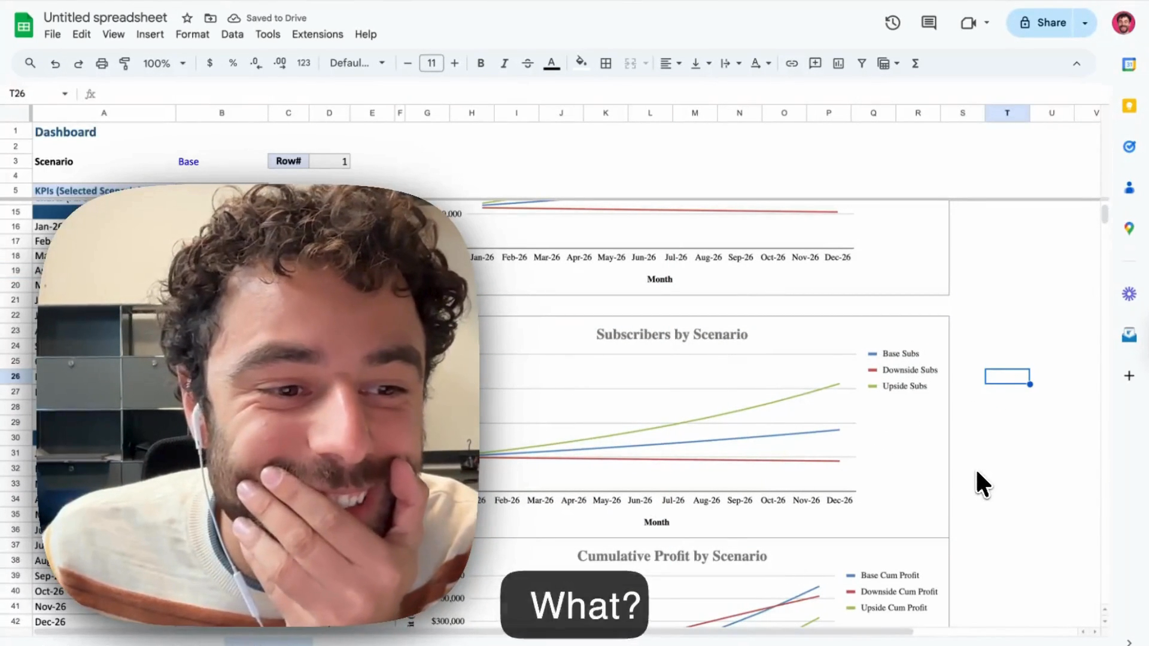Open the Name box dropdown arrow
Viewport: 1149px width, 646px height.
(x=65, y=94)
